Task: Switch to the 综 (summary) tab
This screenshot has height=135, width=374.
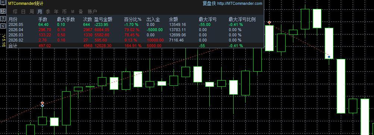Action: [15, 11]
